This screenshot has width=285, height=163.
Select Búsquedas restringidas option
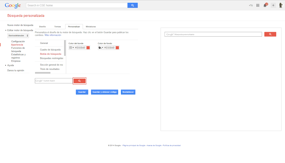(x=52, y=58)
